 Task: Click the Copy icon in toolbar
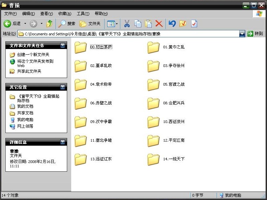pos(138,24)
